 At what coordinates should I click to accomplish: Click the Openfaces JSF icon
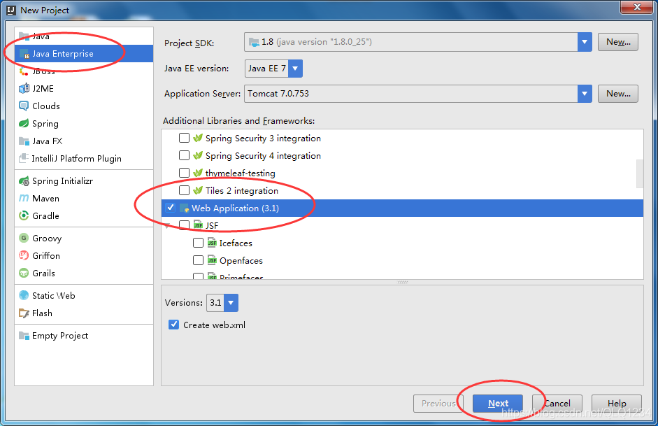coord(212,261)
